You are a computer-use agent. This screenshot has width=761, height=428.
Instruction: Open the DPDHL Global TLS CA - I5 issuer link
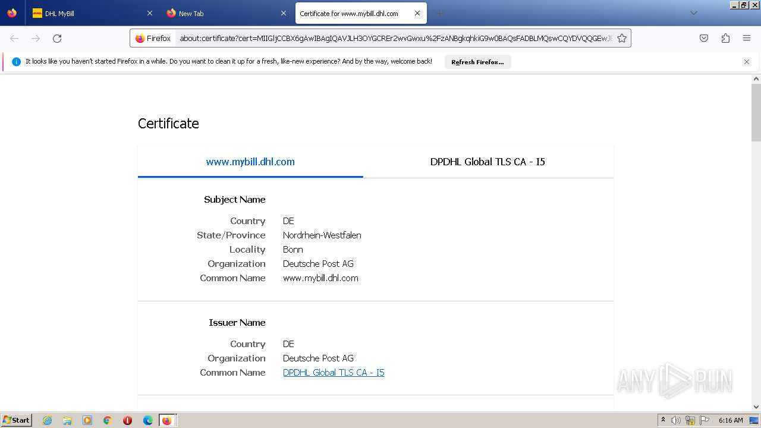[334, 373]
